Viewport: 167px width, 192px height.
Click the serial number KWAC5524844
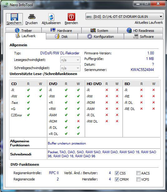[x=142, y=70]
